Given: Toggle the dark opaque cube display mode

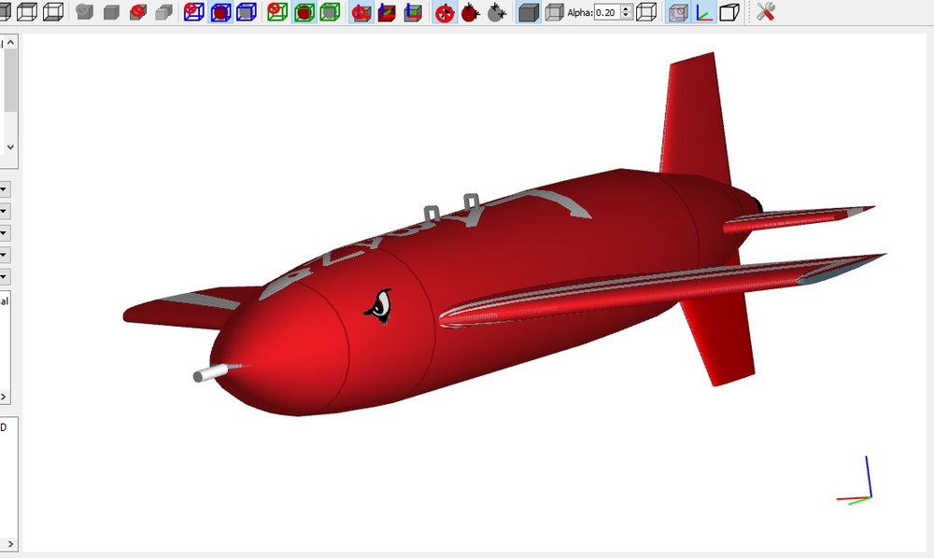Looking at the screenshot, I should 529,12.
